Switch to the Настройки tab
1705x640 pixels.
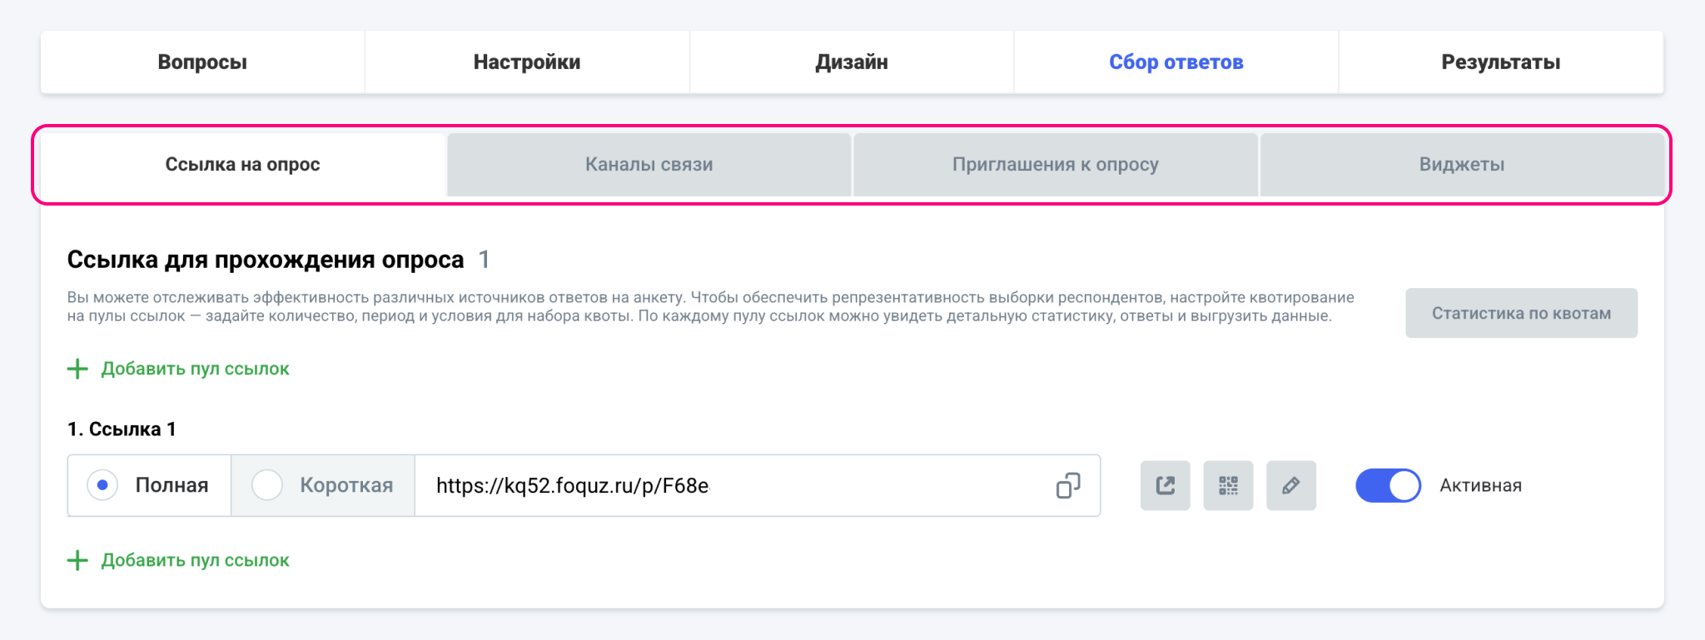coord(527,62)
